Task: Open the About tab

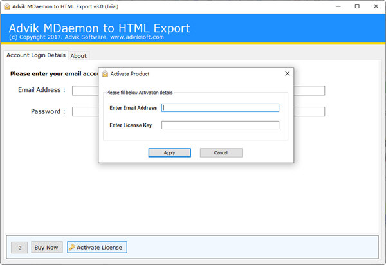Action: click(x=78, y=56)
